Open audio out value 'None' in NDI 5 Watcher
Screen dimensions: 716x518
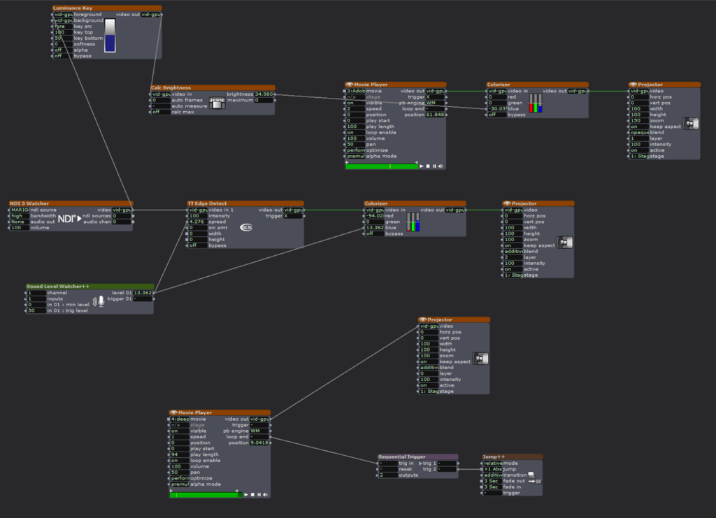point(20,222)
